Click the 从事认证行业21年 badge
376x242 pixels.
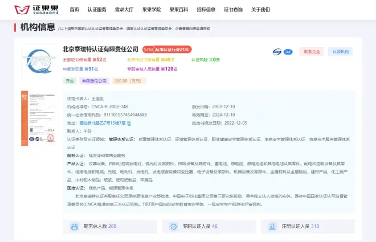coord(173,50)
